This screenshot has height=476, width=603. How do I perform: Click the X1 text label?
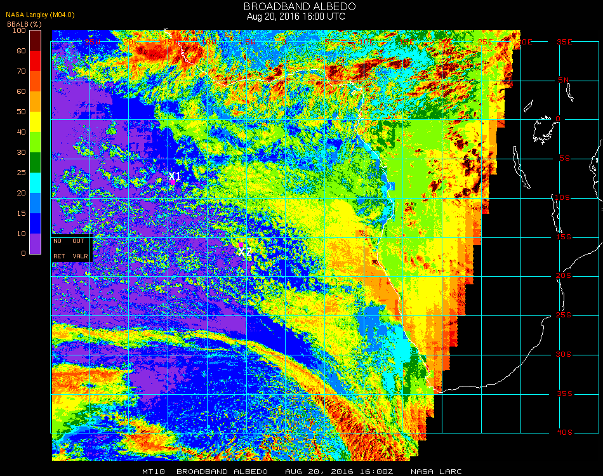pos(175,176)
